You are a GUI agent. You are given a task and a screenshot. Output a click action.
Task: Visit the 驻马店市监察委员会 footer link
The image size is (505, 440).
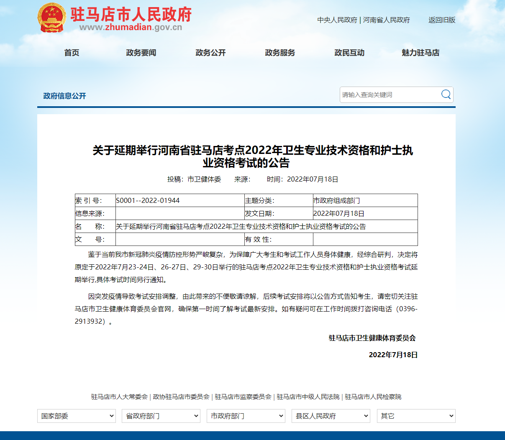[243, 397]
